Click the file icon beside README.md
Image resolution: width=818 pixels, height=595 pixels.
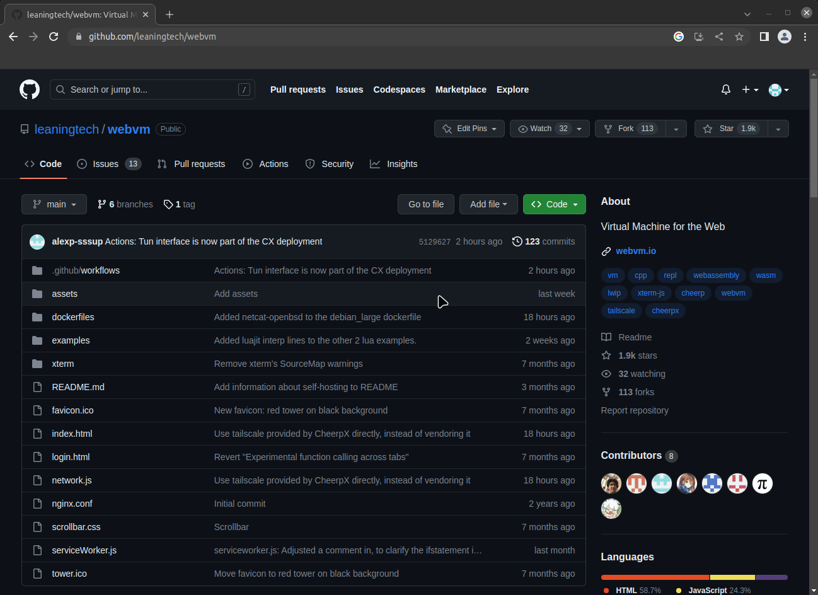(x=37, y=387)
